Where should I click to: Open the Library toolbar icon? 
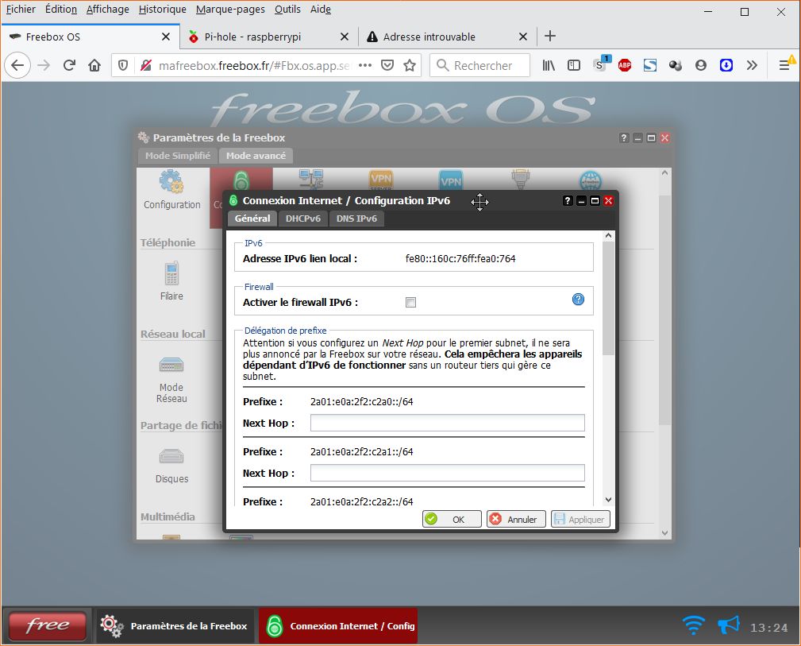(x=549, y=65)
